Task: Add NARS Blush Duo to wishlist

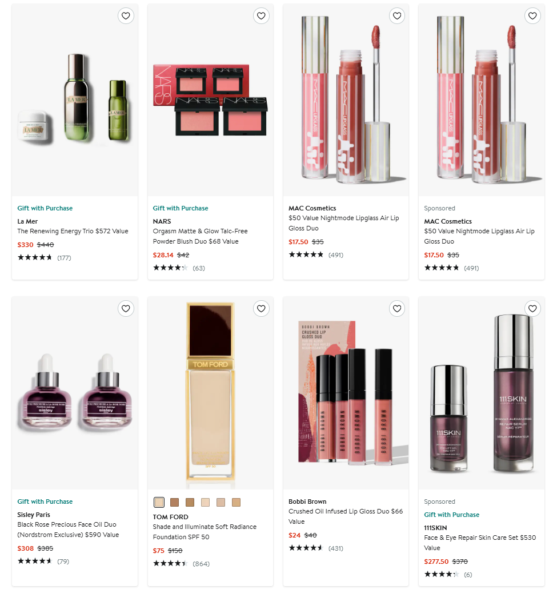Action: 261,16
